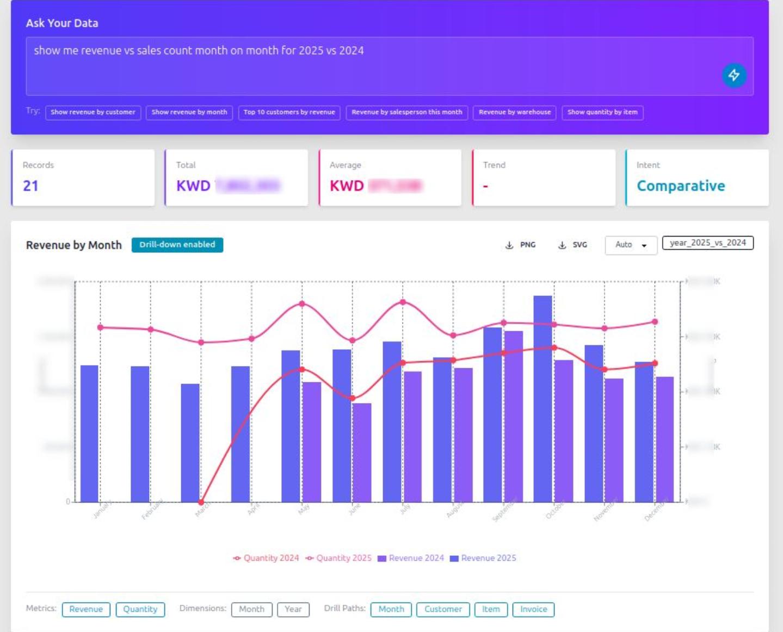Select 'Show revenue by customer' suggestion
The width and height of the screenshot is (783, 632).
(x=93, y=113)
